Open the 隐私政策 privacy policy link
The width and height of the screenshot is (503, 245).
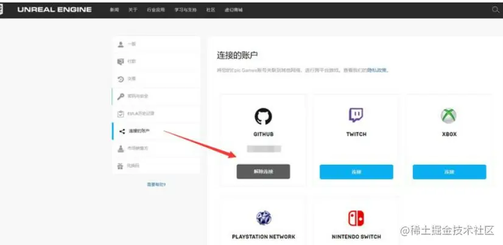(378, 70)
